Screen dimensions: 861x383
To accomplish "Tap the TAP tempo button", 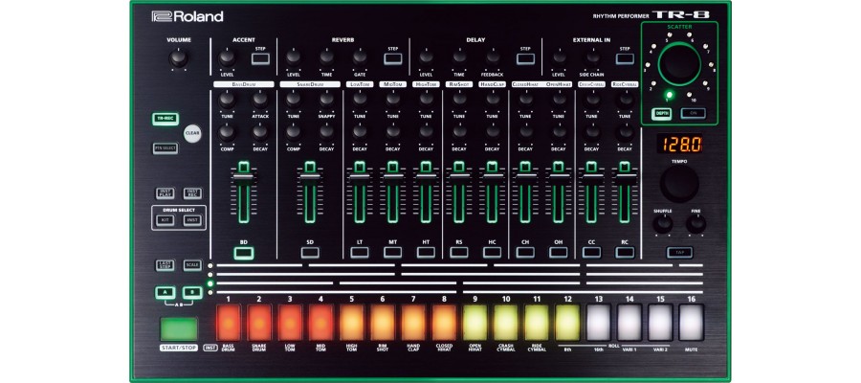I will click(680, 253).
